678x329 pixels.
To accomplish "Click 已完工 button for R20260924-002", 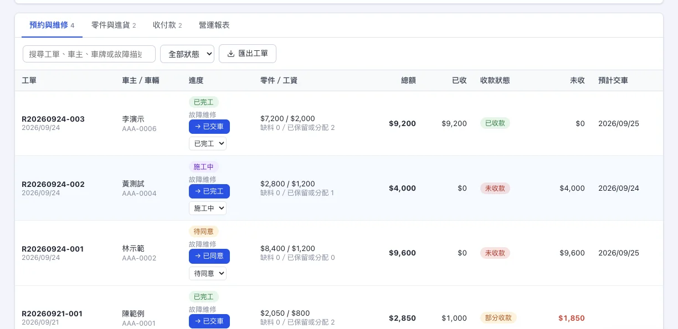I will click(209, 191).
